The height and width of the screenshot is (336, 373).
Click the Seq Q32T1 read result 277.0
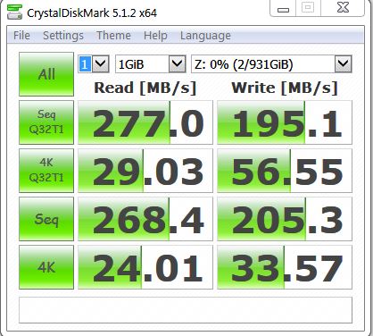(x=145, y=122)
